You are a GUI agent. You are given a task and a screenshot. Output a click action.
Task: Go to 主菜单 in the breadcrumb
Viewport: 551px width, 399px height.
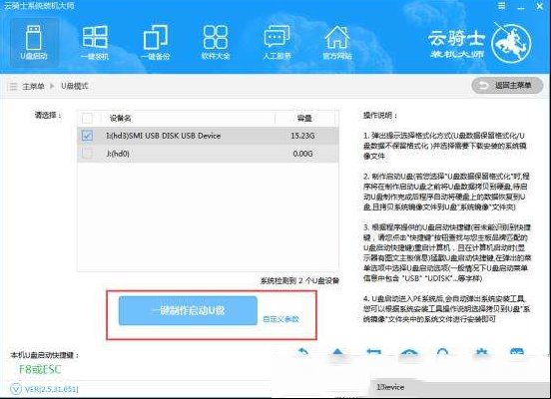pos(33,86)
